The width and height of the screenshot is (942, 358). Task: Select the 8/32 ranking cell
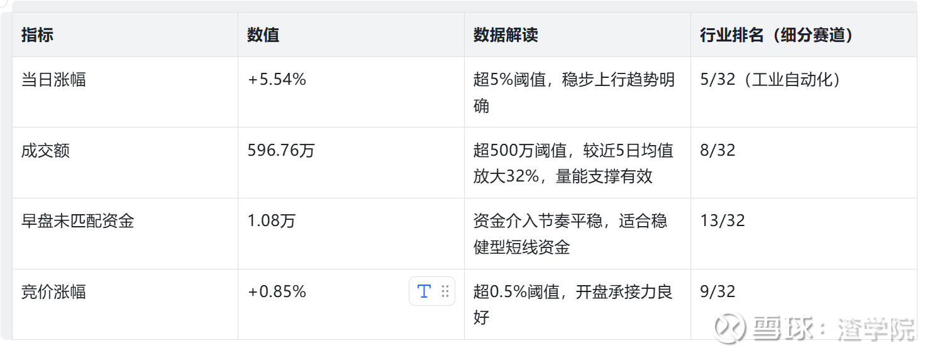(718, 151)
